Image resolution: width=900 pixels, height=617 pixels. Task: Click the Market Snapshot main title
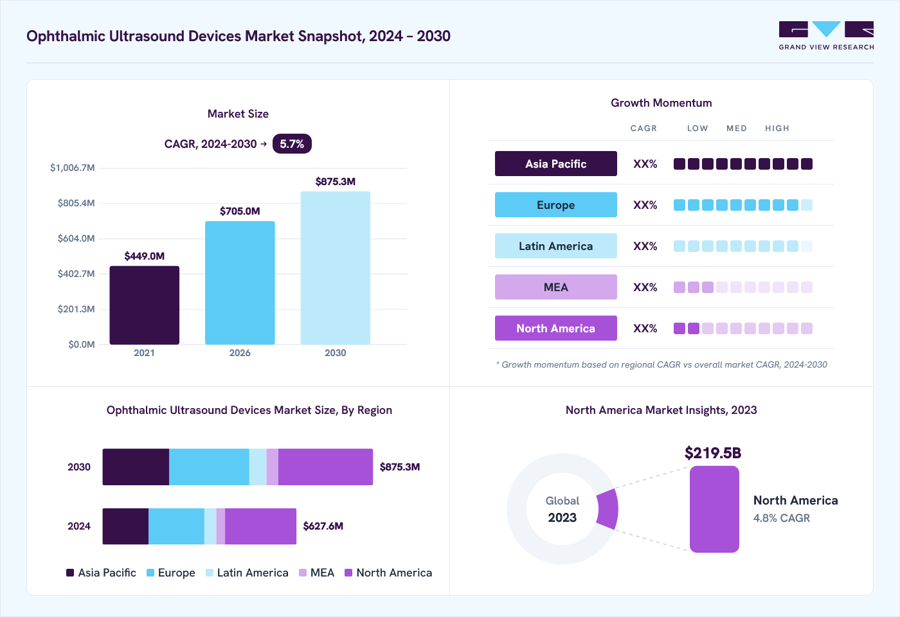coord(239,36)
